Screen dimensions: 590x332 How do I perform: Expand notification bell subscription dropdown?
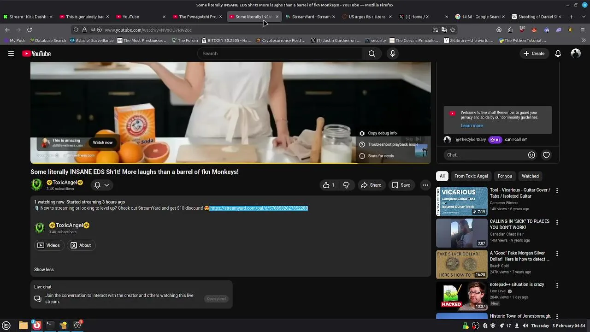(102, 185)
